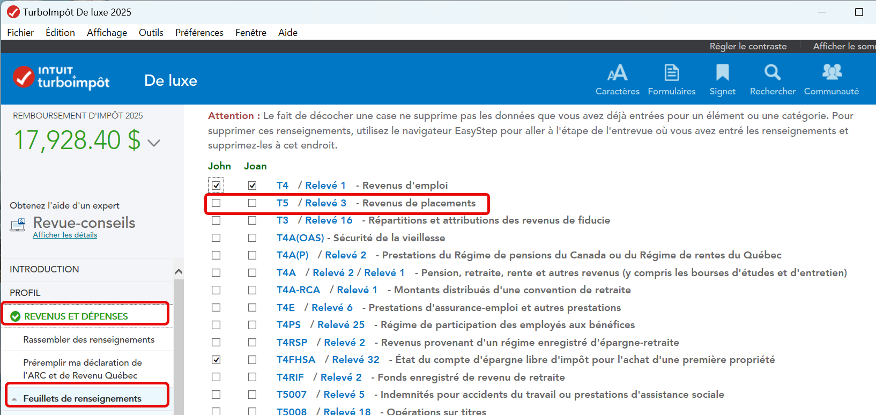Image resolution: width=876 pixels, height=415 pixels.
Task: Click the green check icon beside Revenus et dépenses
Action: pyautogui.click(x=16, y=316)
